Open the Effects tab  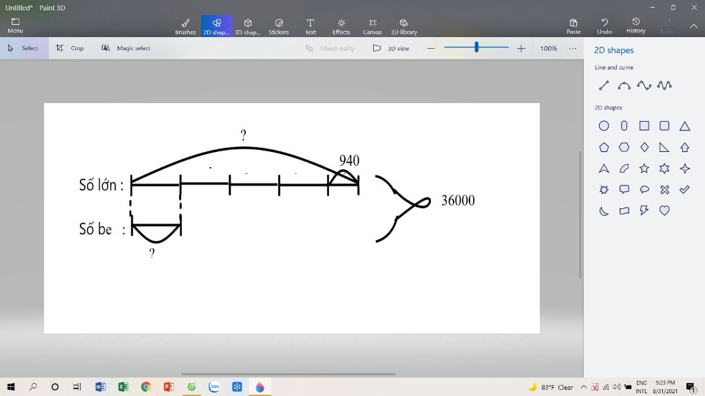[x=341, y=26]
